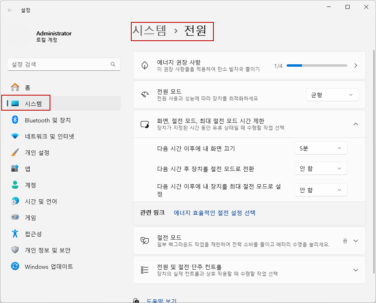Click the 접근성 accessibility figure icon
The image size is (376, 303).
15,233
